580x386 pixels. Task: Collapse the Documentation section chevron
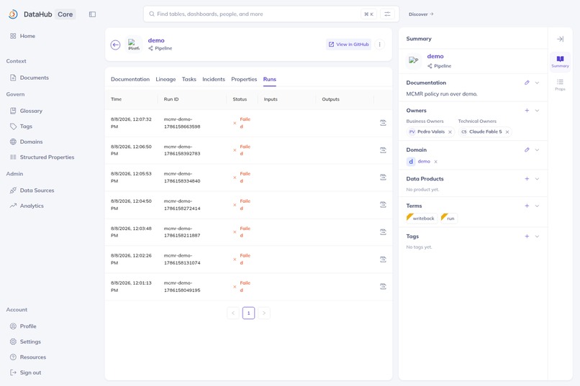pyautogui.click(x=537, y=83)
